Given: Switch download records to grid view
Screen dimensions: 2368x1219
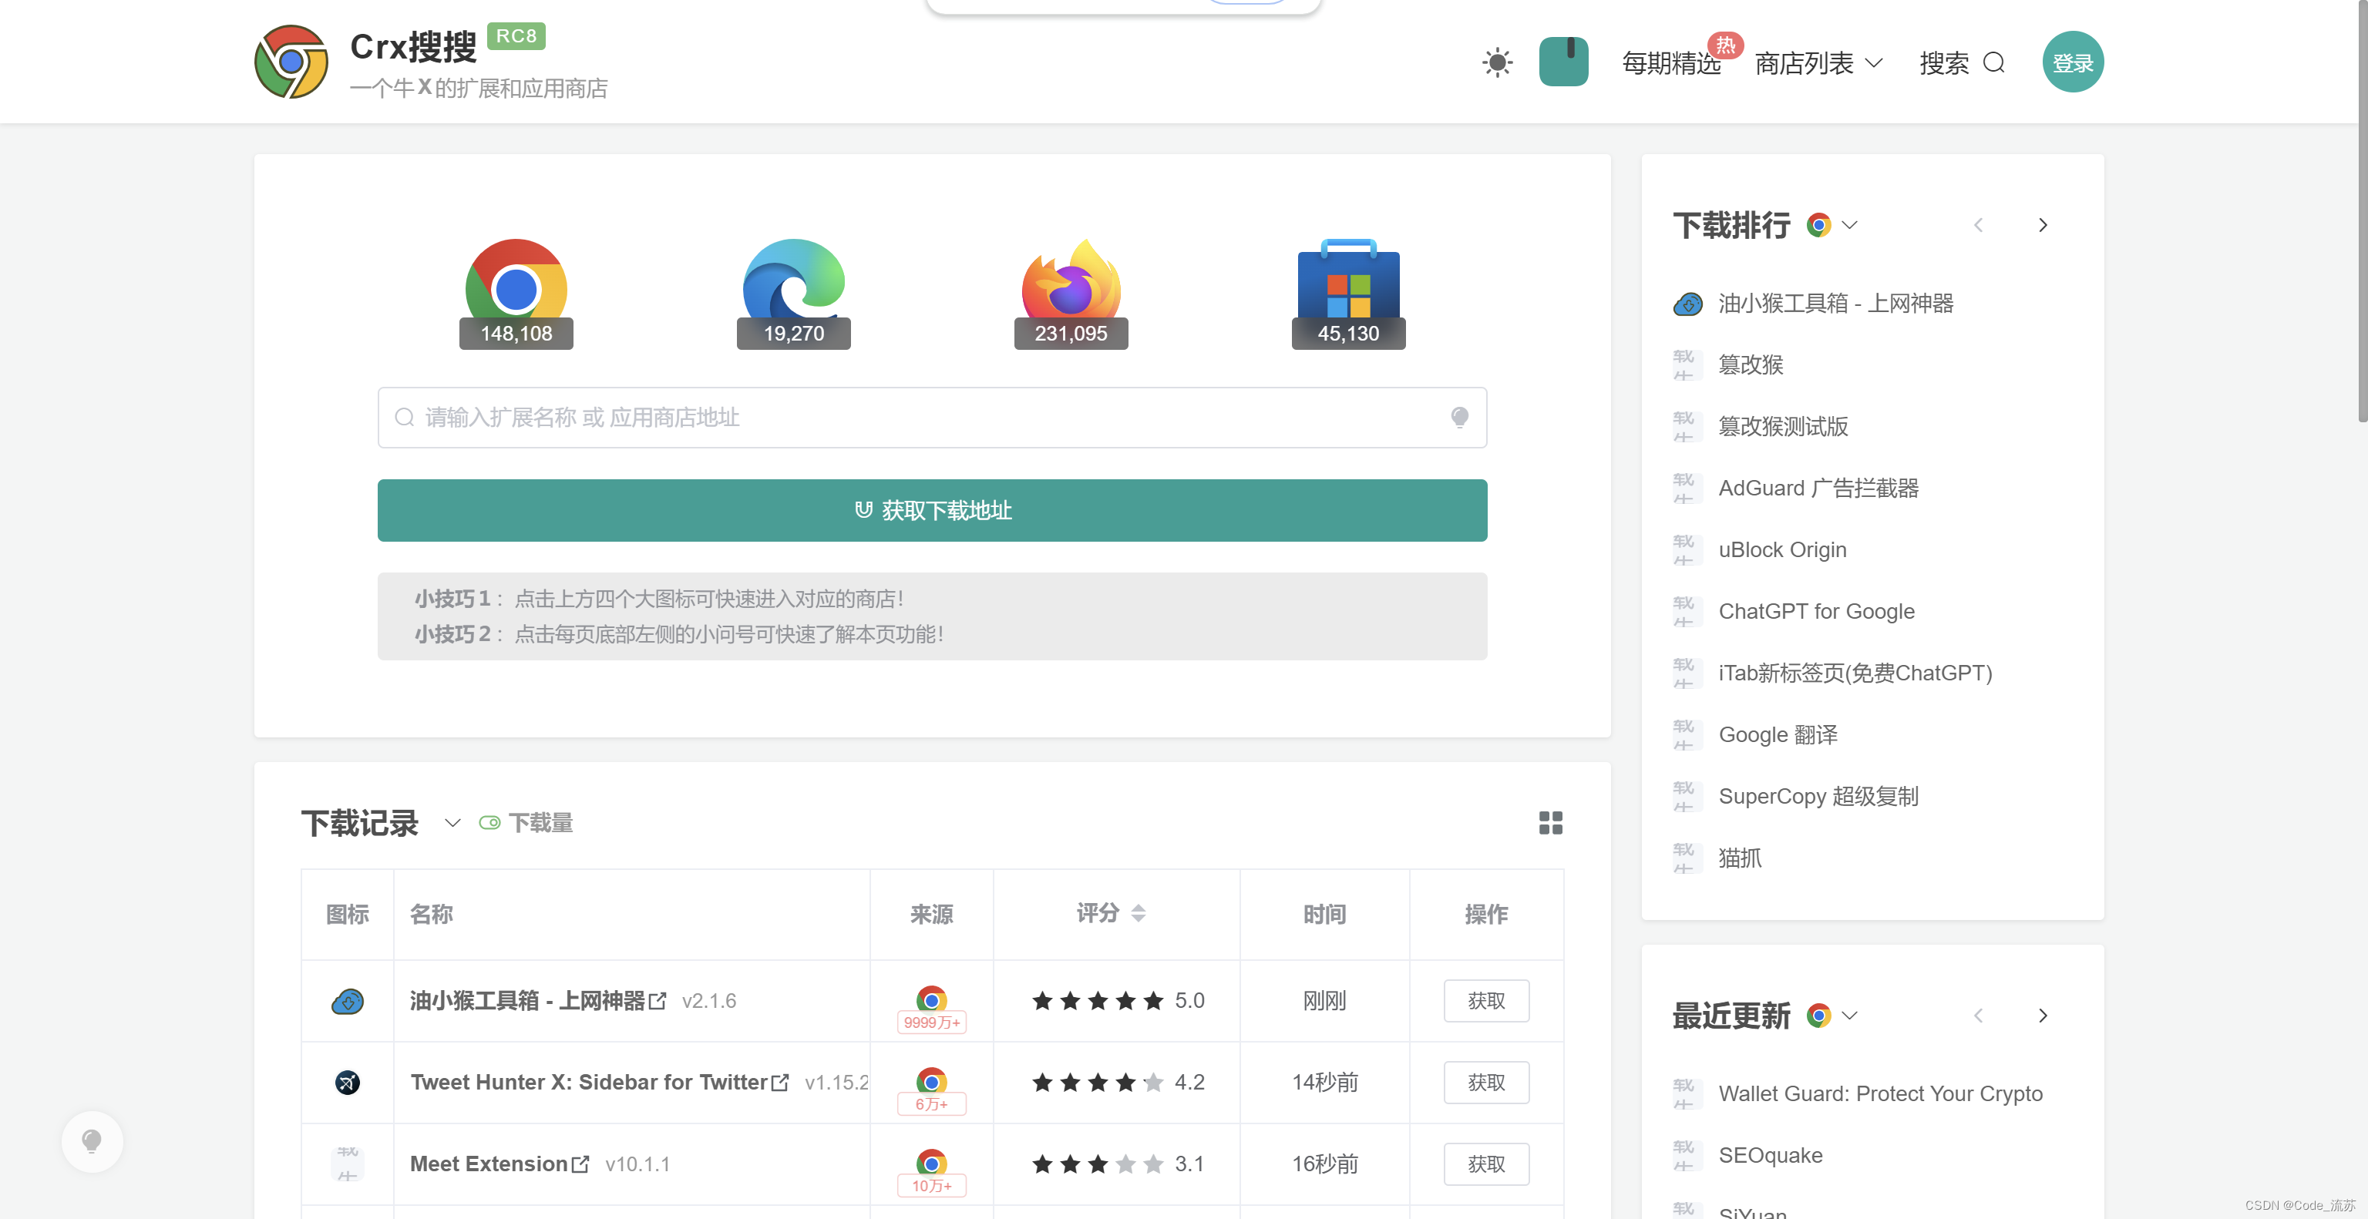Looking at the screenshot, I should pos(1550,822).
